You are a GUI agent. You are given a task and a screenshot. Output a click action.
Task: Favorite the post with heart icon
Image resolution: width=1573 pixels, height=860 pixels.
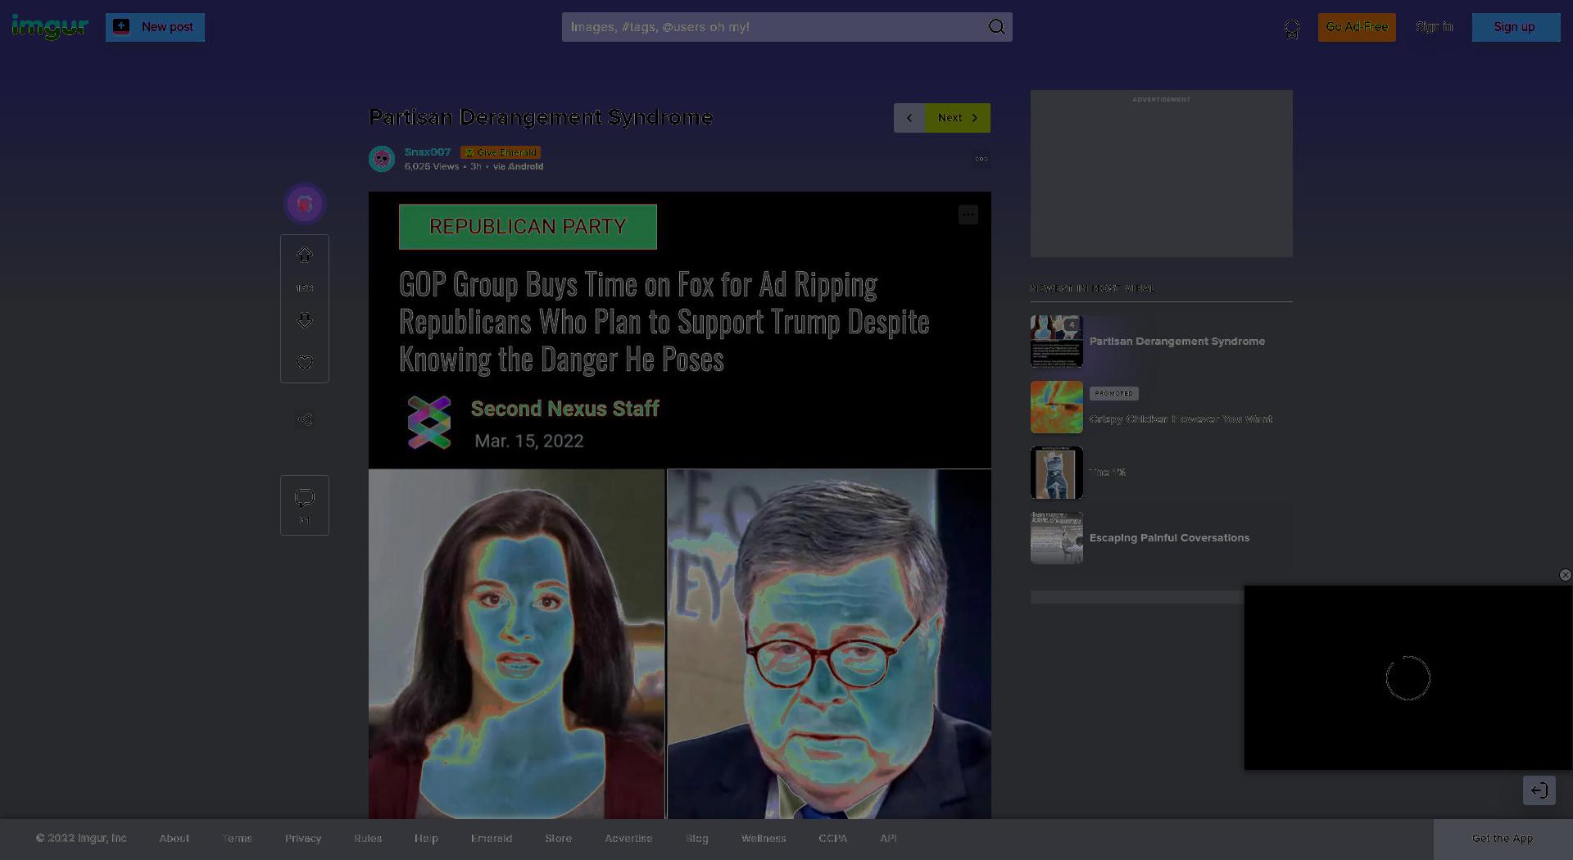point(305,363)
